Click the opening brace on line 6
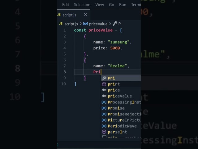 click(85, 60)
